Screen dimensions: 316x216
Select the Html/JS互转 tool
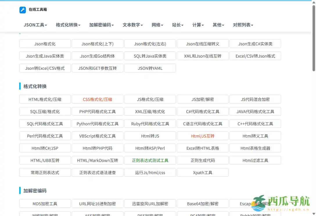[x=202, y=136]
